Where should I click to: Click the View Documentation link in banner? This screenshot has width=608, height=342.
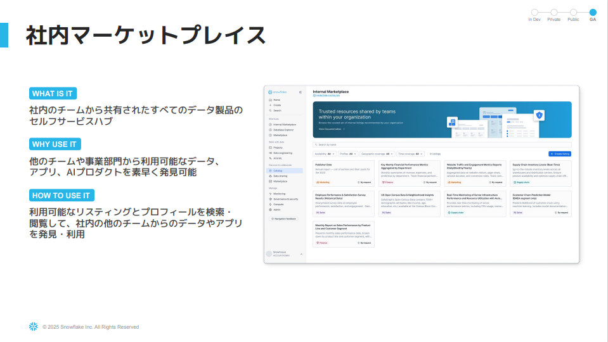332,129
